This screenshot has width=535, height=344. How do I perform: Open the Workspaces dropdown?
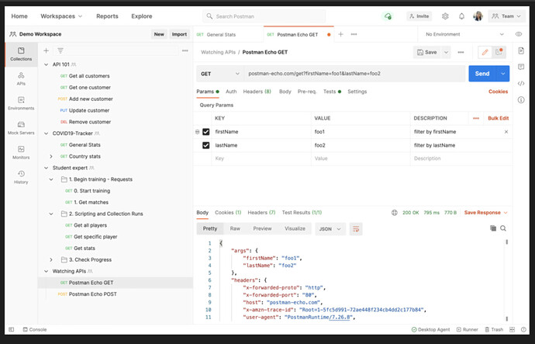[x=61, y=16]
